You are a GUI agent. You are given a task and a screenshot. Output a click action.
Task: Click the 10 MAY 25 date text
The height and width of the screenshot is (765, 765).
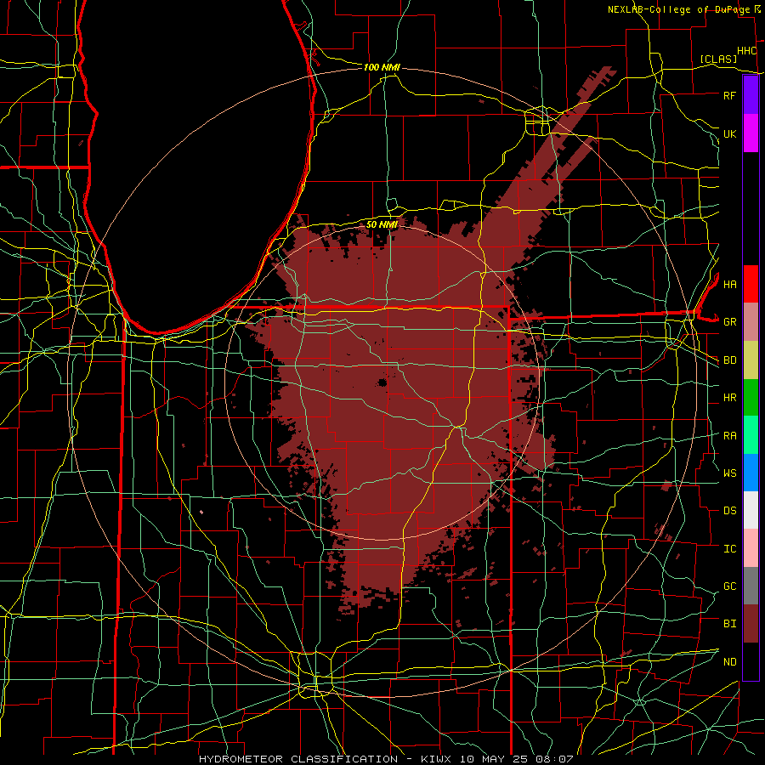click(x=492, y=759)
